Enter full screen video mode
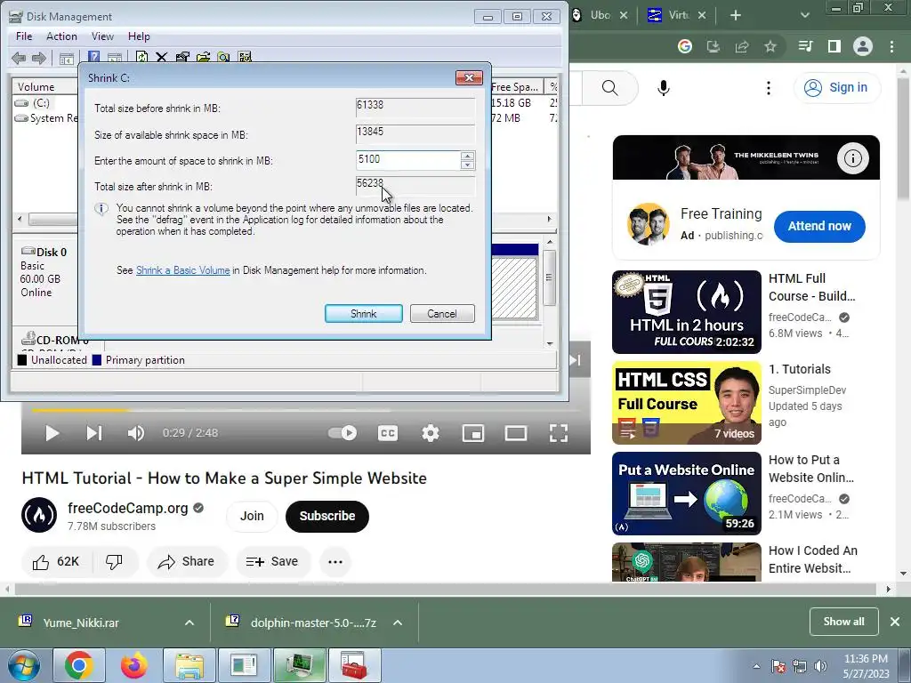 click(x=559, y=433)
